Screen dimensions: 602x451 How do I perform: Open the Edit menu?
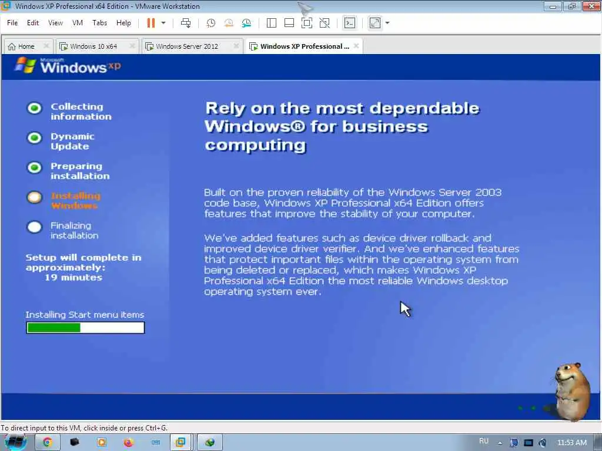click(x=33, y=23)
